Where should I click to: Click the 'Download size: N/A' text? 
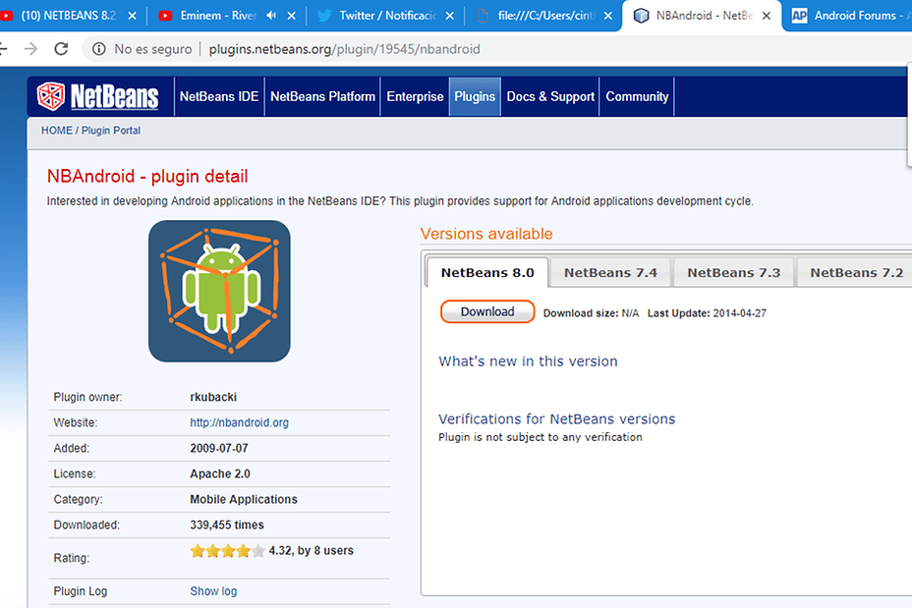coord(591,313)
